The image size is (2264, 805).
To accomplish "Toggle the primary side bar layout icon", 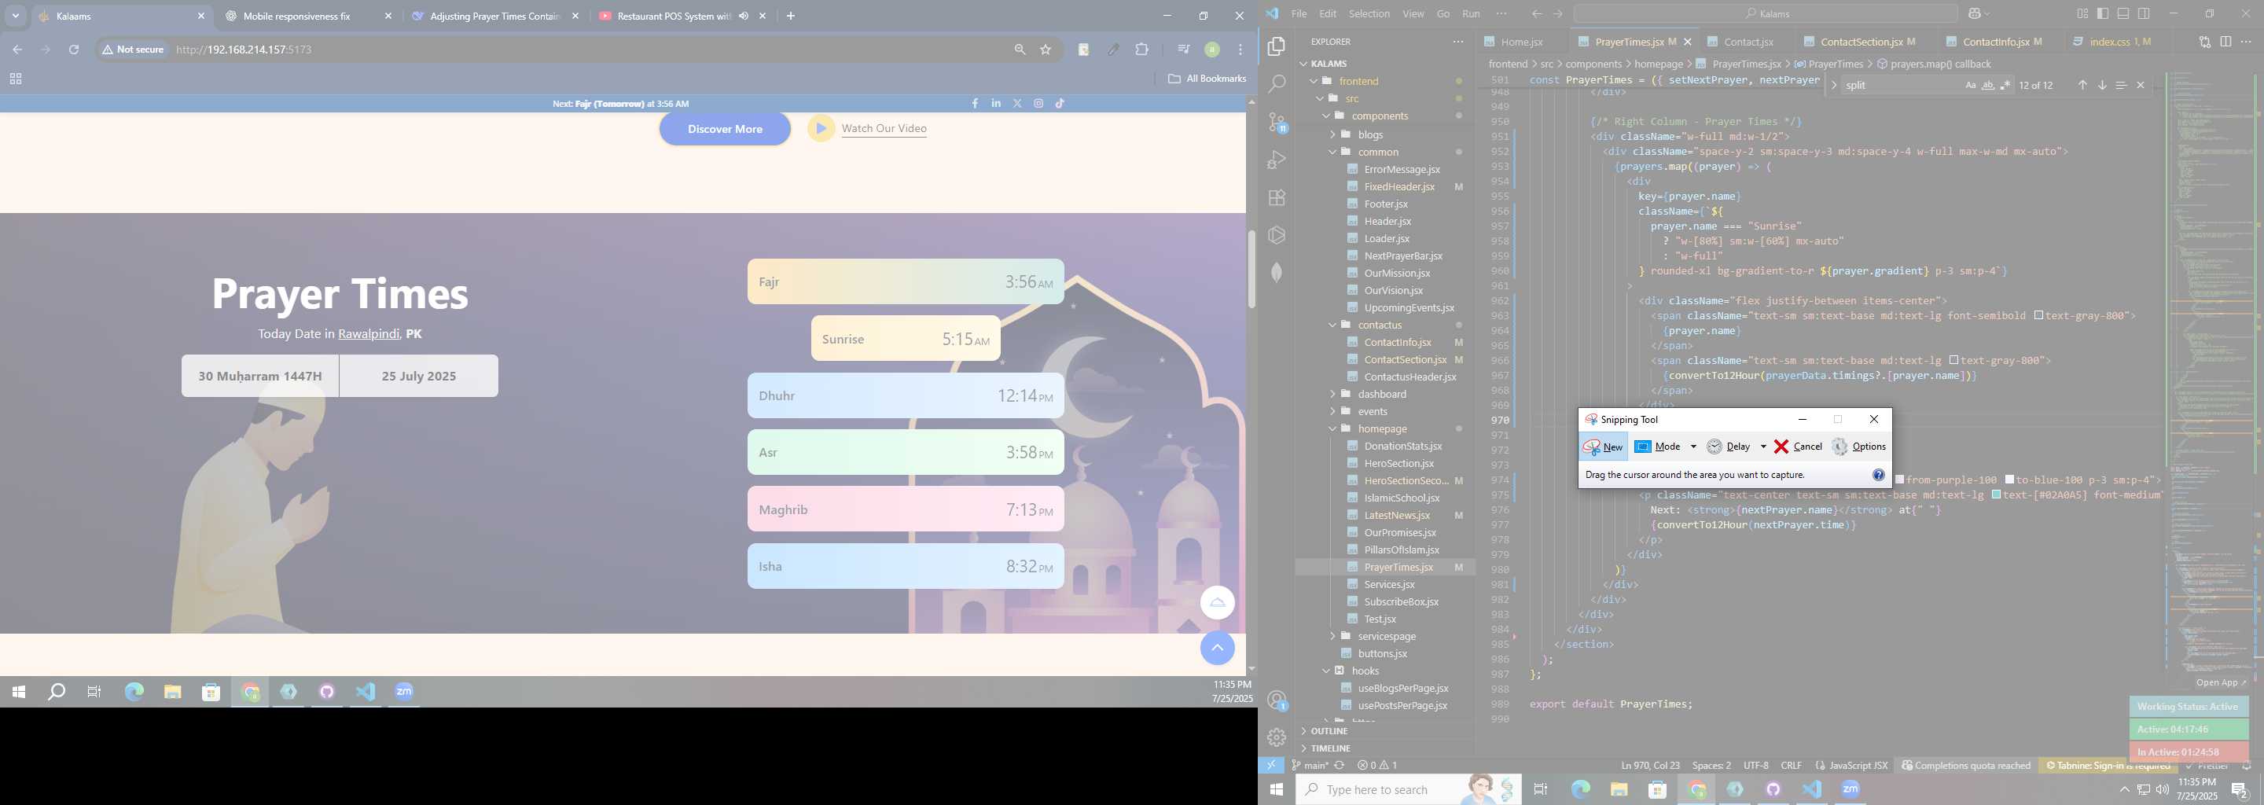I will [x=2102, y=13].
